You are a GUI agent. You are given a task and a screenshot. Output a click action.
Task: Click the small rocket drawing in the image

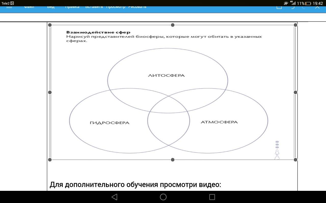tap(277, 153)
